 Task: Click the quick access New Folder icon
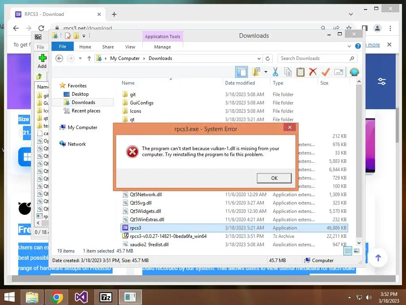pos(76,36)
